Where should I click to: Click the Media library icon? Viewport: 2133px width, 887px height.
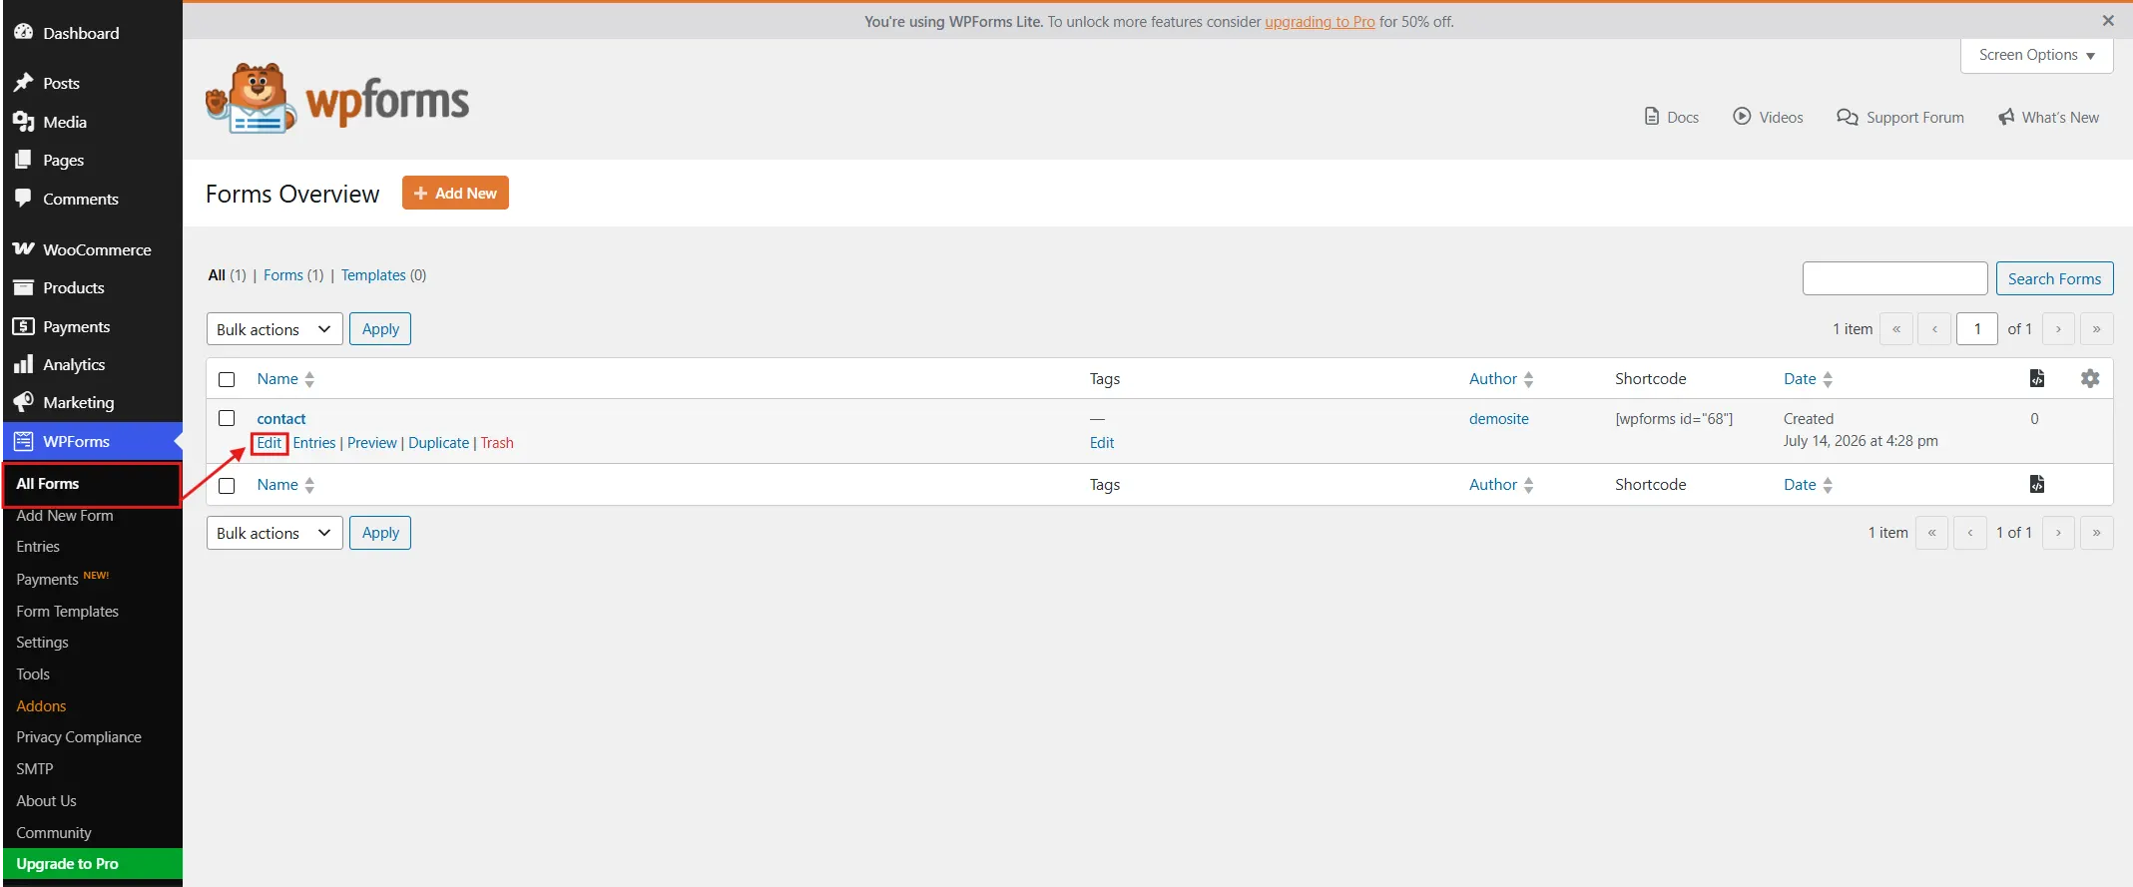23,122
